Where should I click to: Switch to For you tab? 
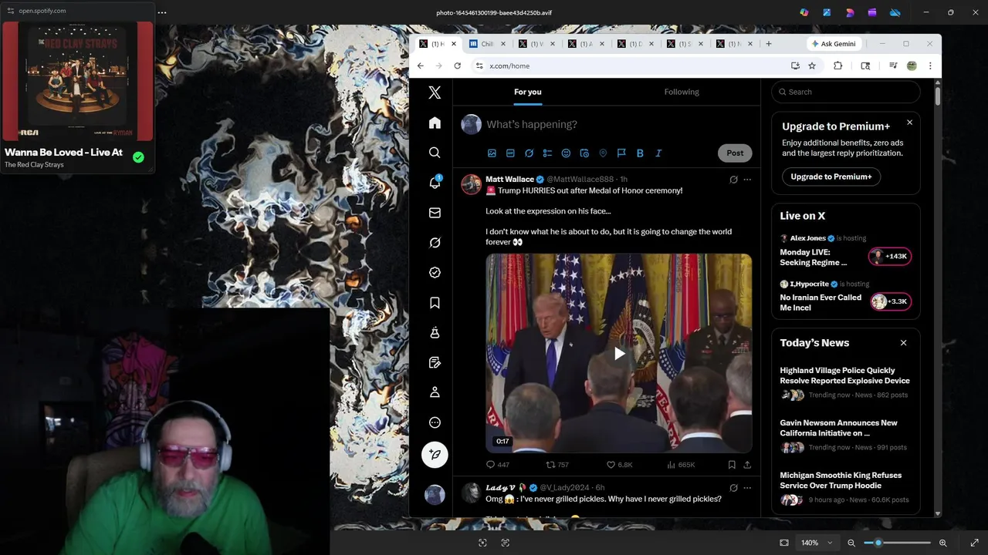tap(528, 92)
